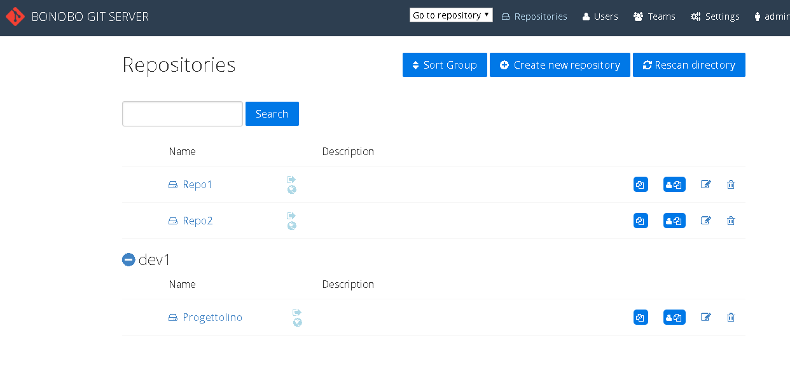The height and width of the screenshot is (375, 790).
Task: Copy the personal URL for Repo1
Action: click(x=674, y=184)
